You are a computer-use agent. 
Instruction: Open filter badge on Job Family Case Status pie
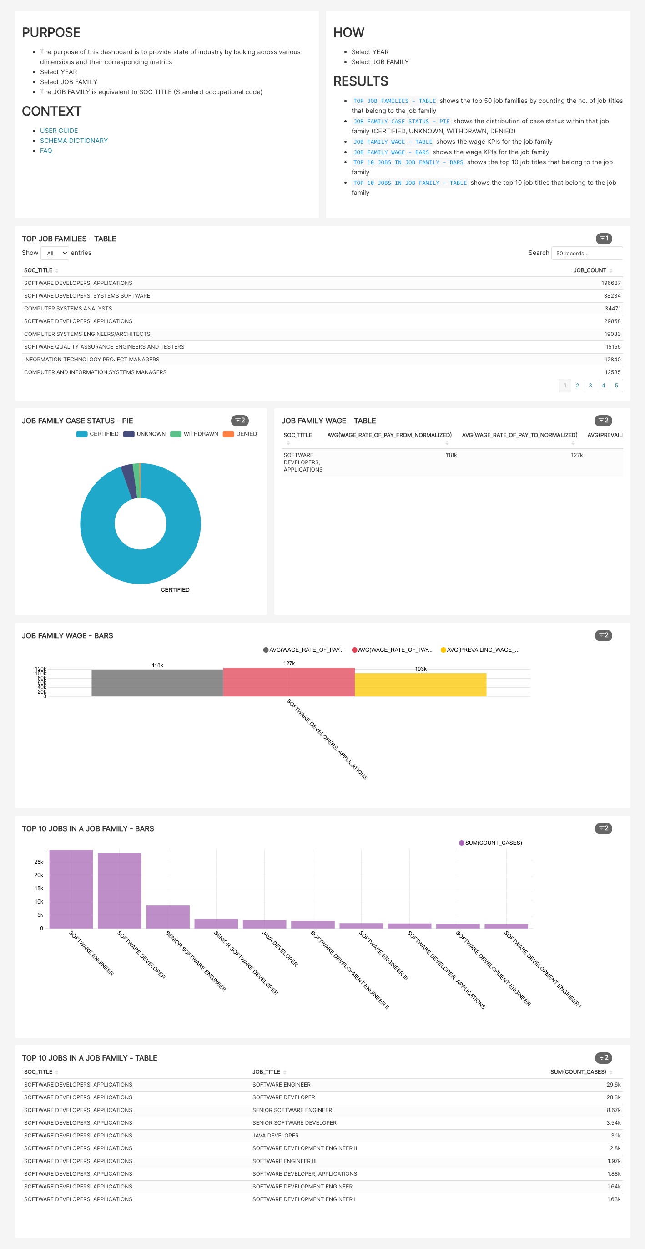coord(240,421)
